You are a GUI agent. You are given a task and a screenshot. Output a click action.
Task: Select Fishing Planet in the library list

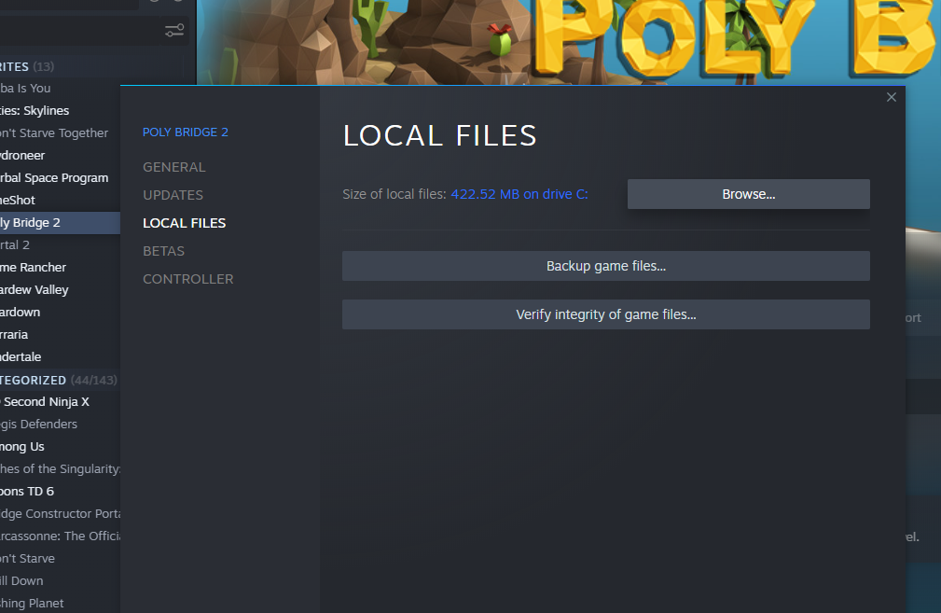tap(60, 604)
